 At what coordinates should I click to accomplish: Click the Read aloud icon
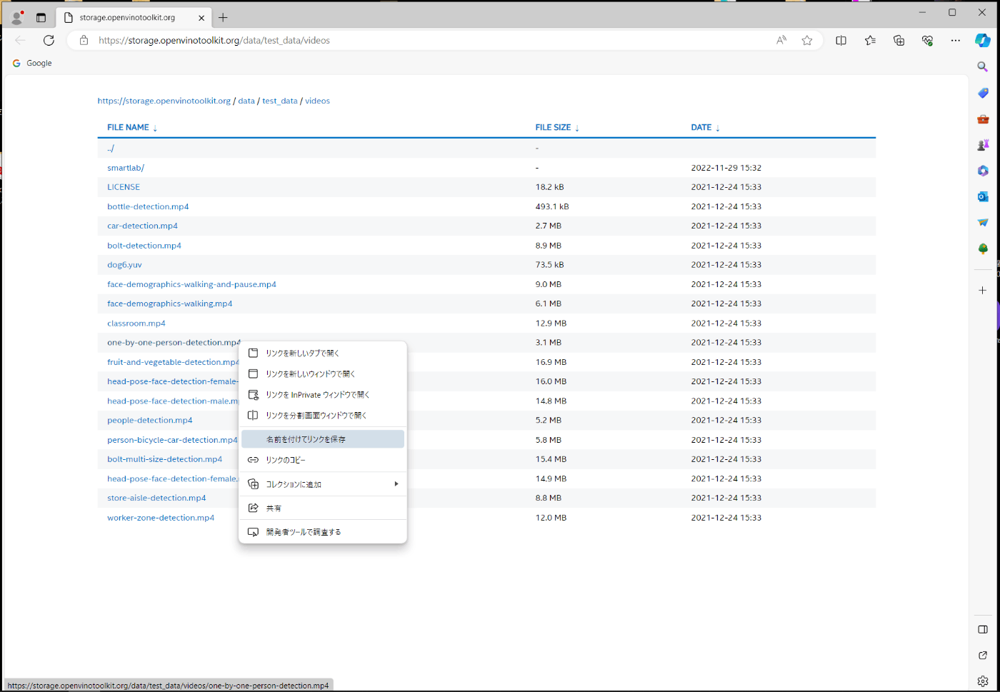click(781, 40)
